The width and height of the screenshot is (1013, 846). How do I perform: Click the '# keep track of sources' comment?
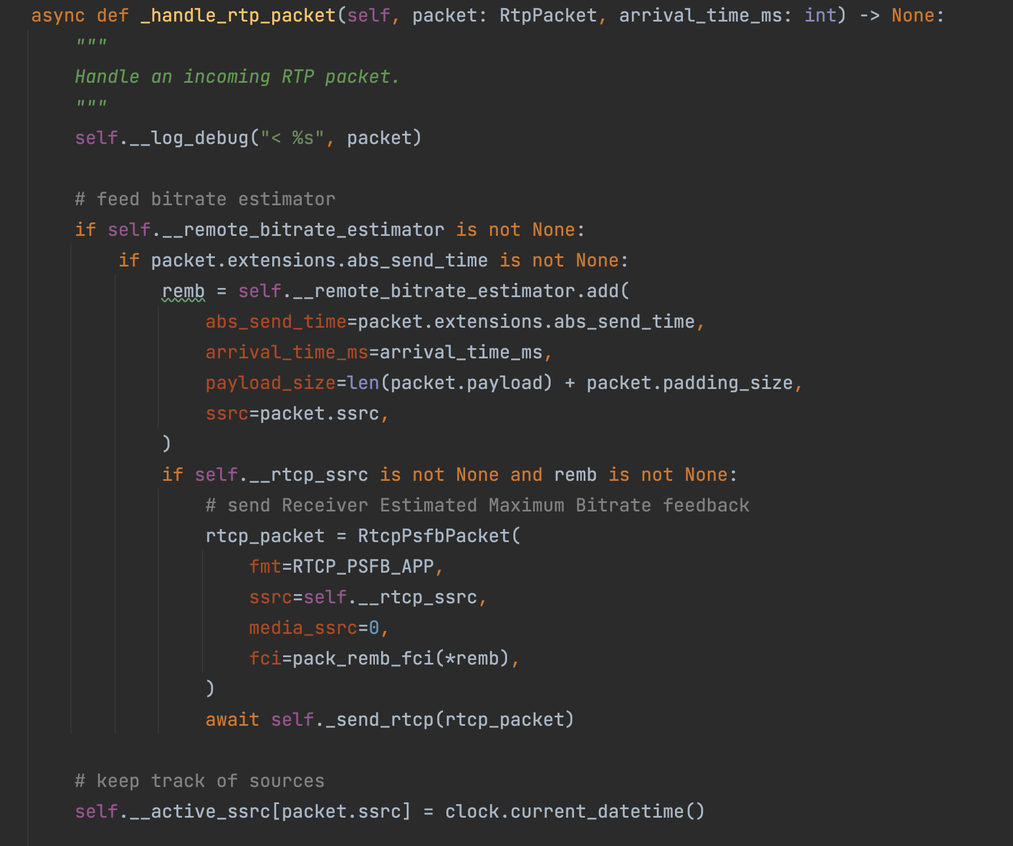coord(200,781)
